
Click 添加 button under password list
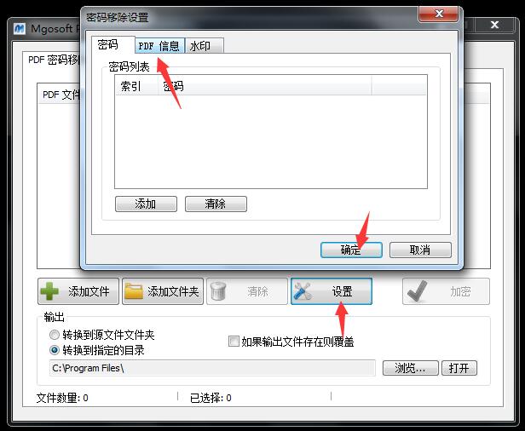coord(146,204)
